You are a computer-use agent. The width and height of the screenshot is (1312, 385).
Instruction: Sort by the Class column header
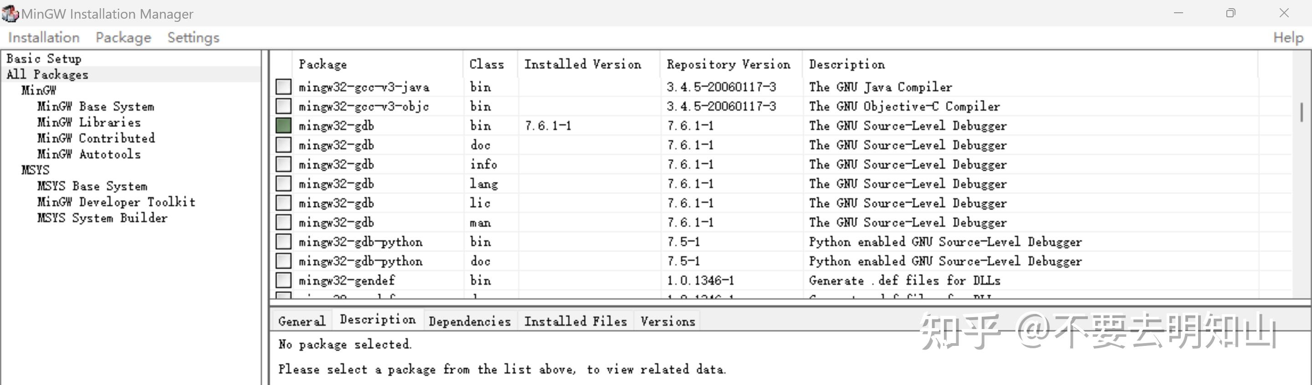tap(491, 64)
